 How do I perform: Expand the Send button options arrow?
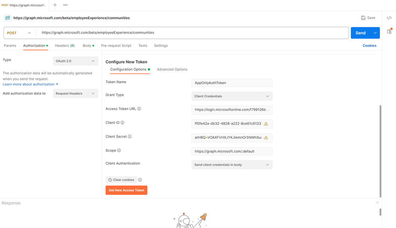pyautogui.click(x=375, y=33)
